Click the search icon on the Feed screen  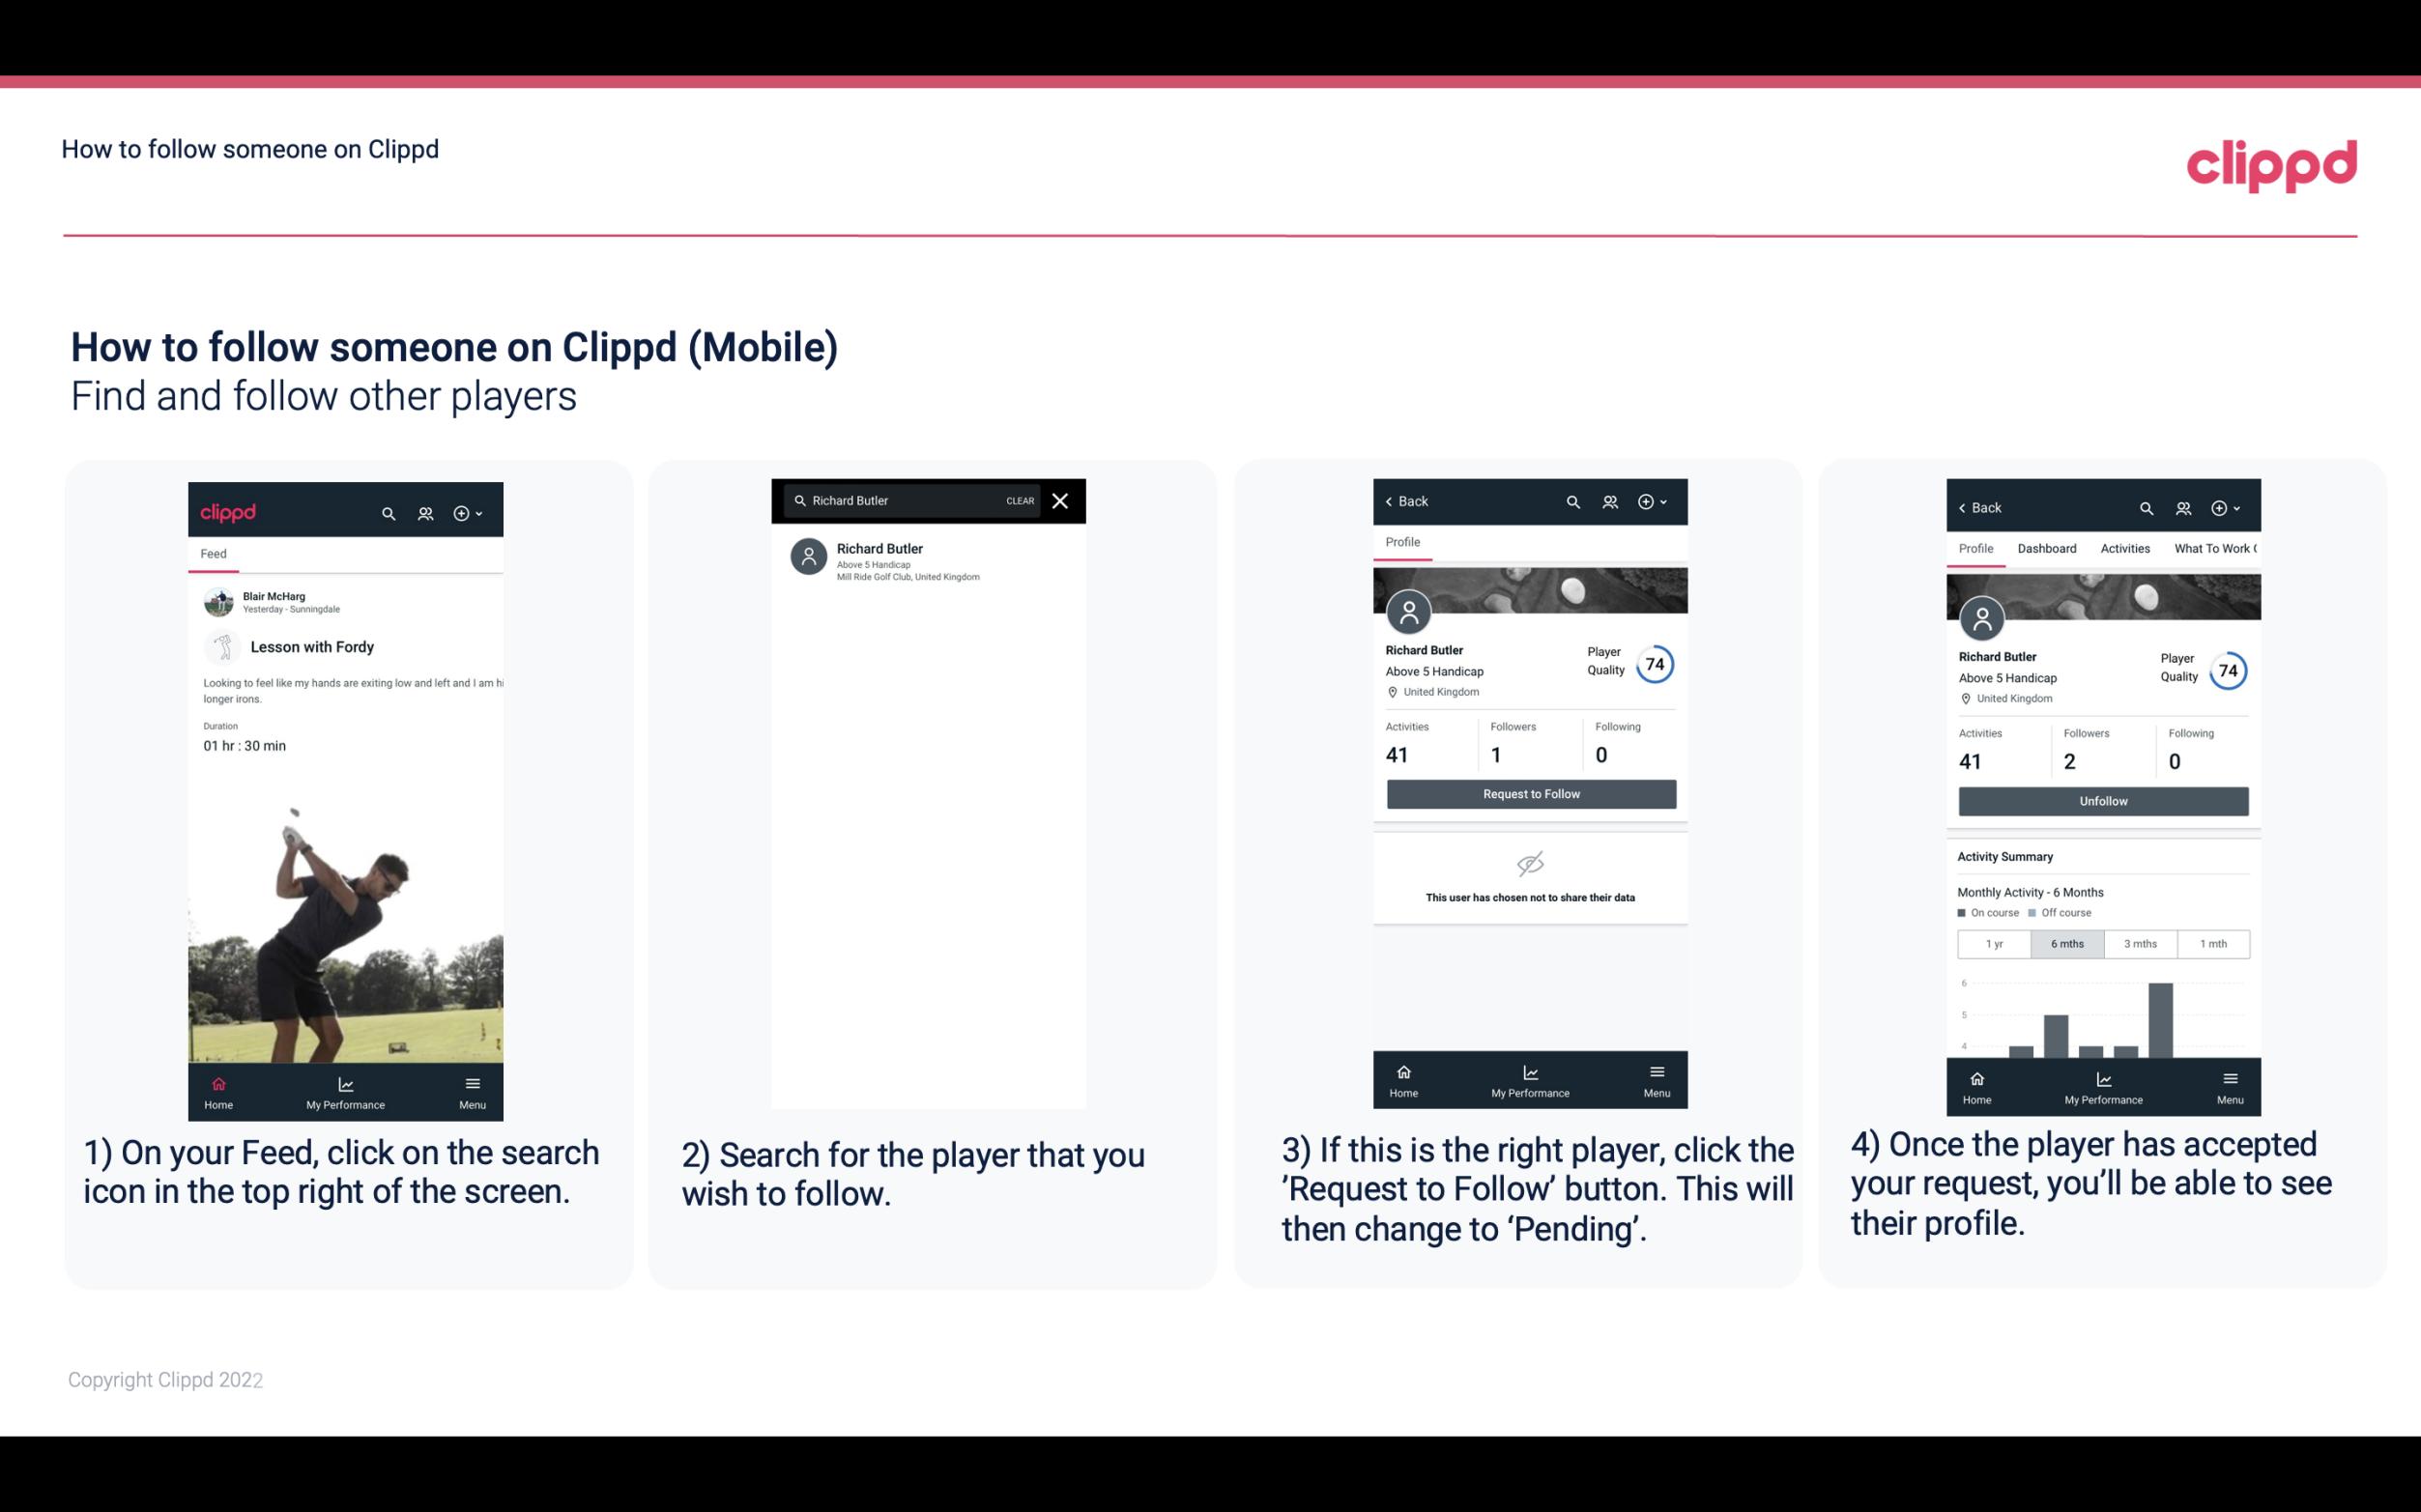point(387,512)
